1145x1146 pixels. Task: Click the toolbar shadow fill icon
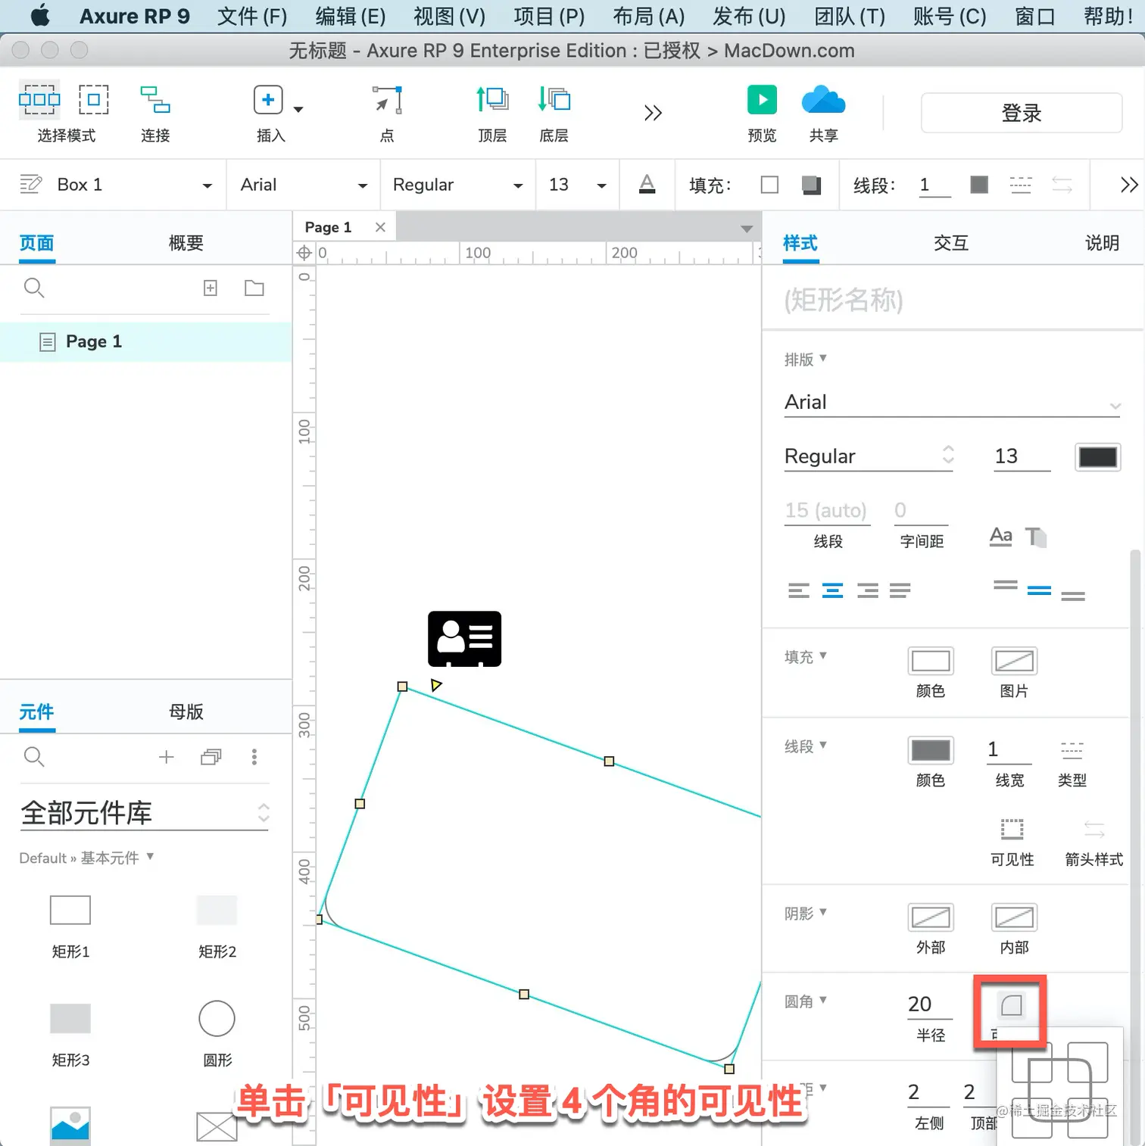point(812,185)
